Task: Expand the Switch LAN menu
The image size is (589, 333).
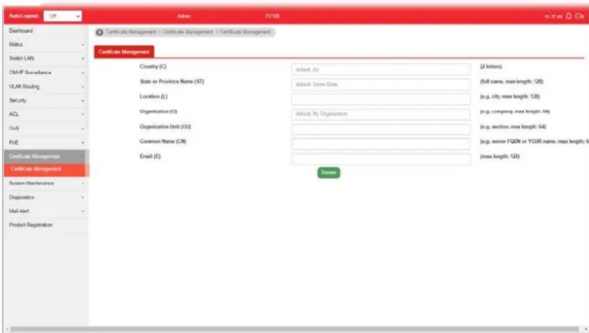Action: tap(46, 58)
